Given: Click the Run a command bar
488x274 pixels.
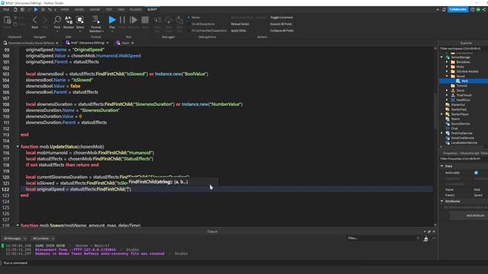Looking at the screenshot, I should (x=218, y=263).
